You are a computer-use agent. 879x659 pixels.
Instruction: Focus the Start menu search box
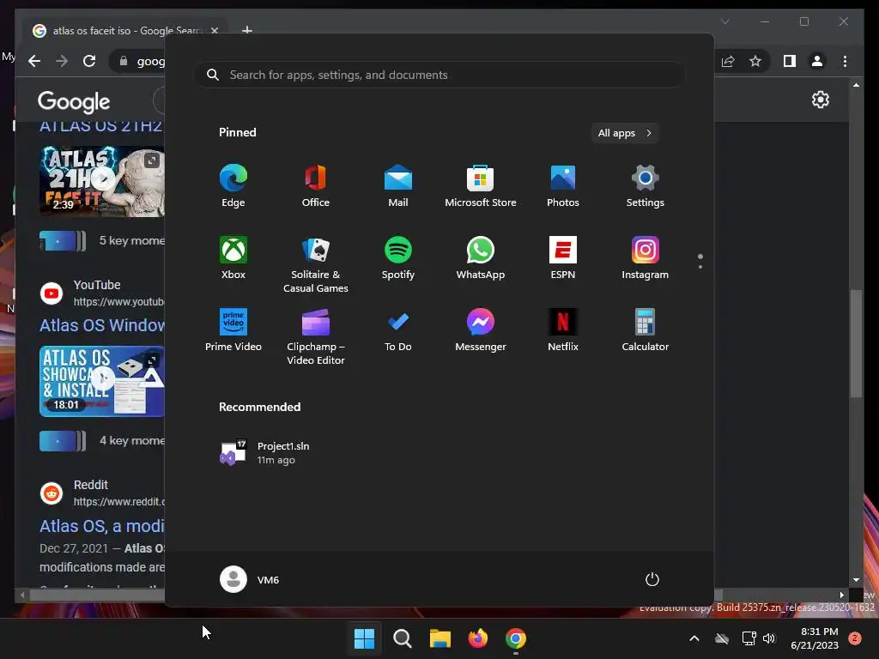click(440, 75)
